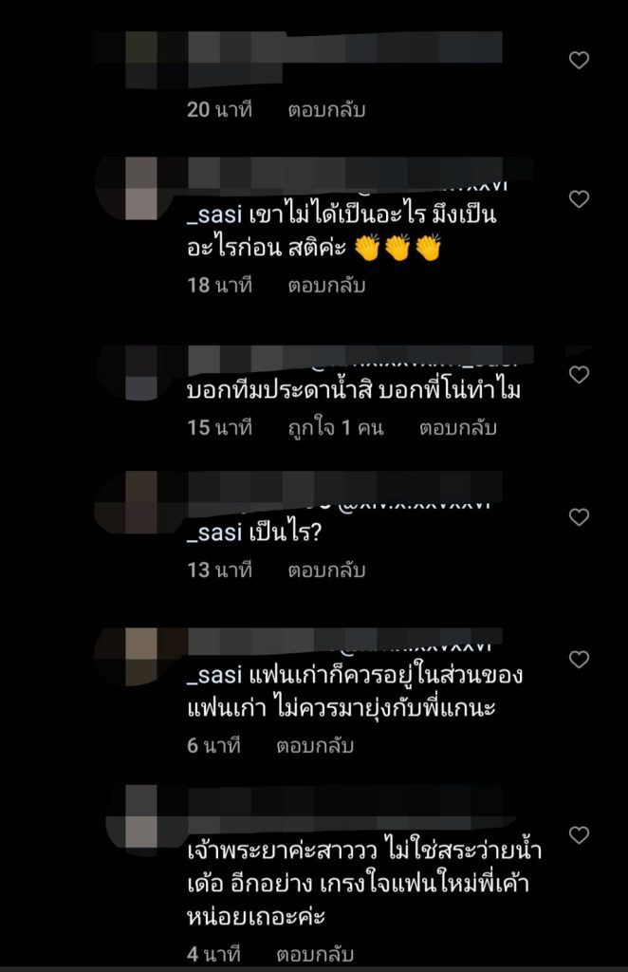Like the comment posted 20 นาที ago
This screenshot has height=972, width=628.
pyautogui.click(x=579, y=60)
